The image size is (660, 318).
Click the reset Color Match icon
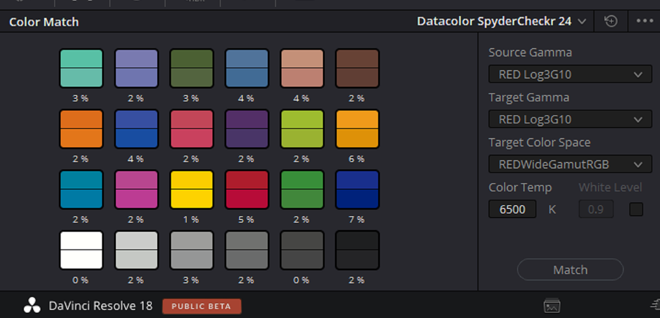611,21
